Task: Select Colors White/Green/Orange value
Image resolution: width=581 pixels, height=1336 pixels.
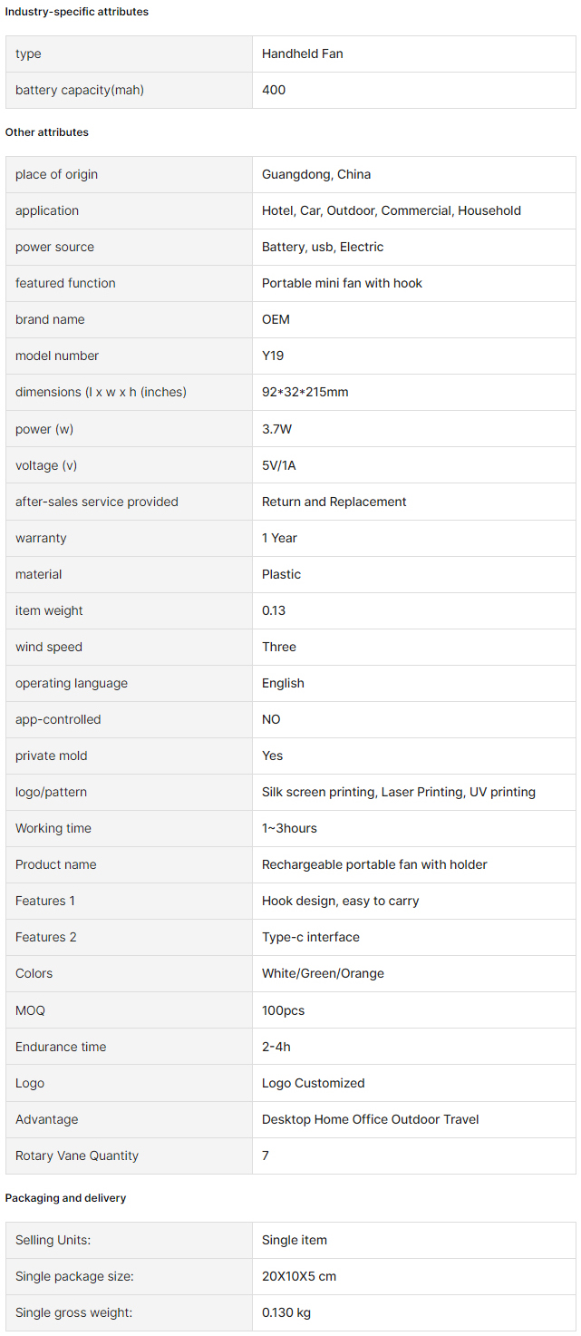Action: click(x=323, y=973)
